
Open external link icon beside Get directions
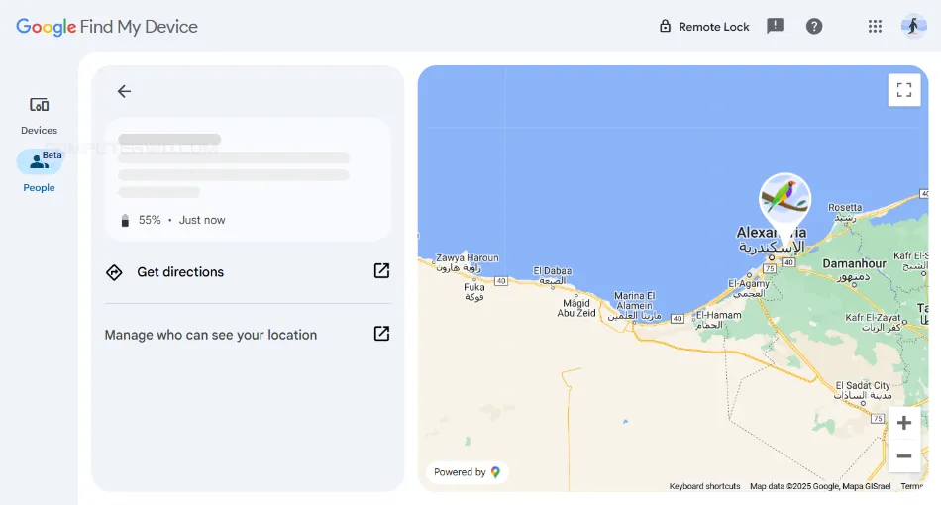(381, 270)
